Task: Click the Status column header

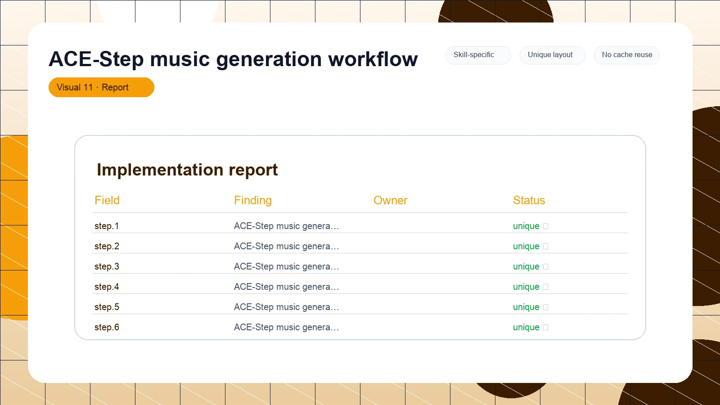Action: (529, 200)
